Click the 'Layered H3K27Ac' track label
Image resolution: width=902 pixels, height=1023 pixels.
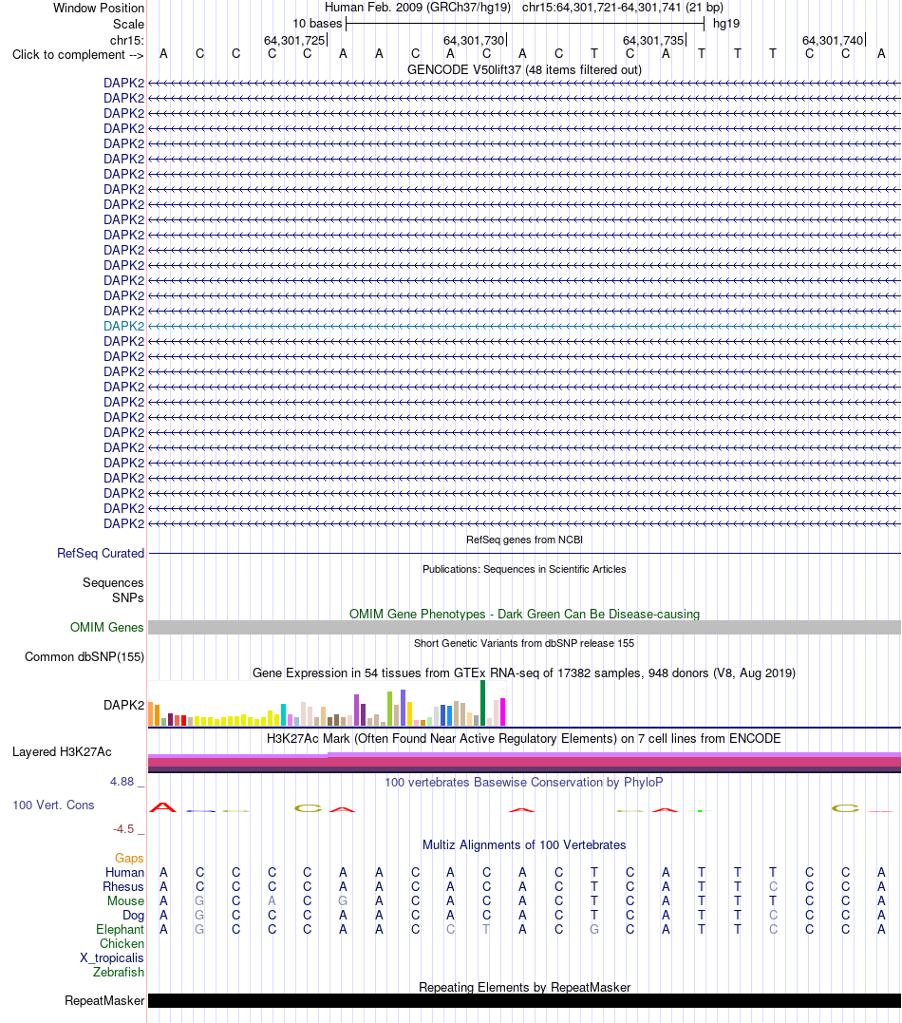click(62, 751)
